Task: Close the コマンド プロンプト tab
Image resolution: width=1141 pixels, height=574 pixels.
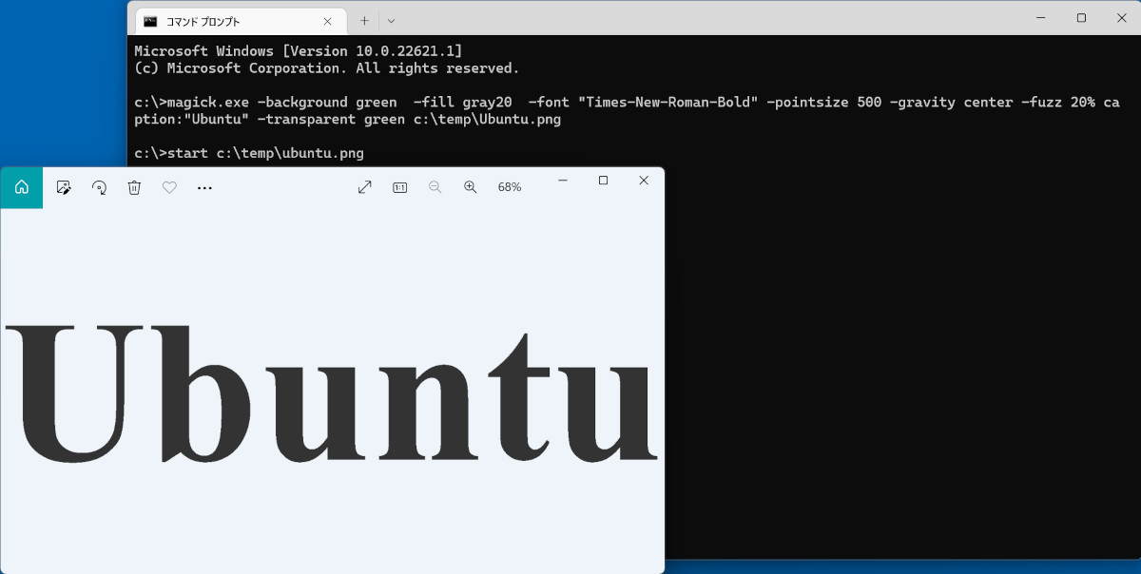Action: point(328,20)
